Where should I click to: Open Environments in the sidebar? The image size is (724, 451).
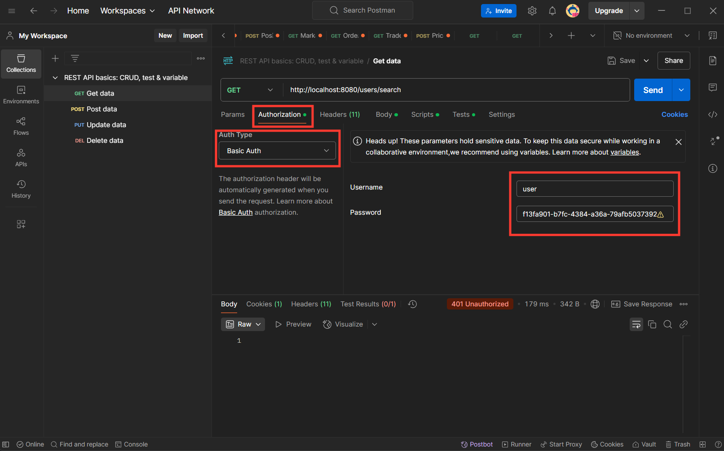pyautogui.click(x=21, y=95)
